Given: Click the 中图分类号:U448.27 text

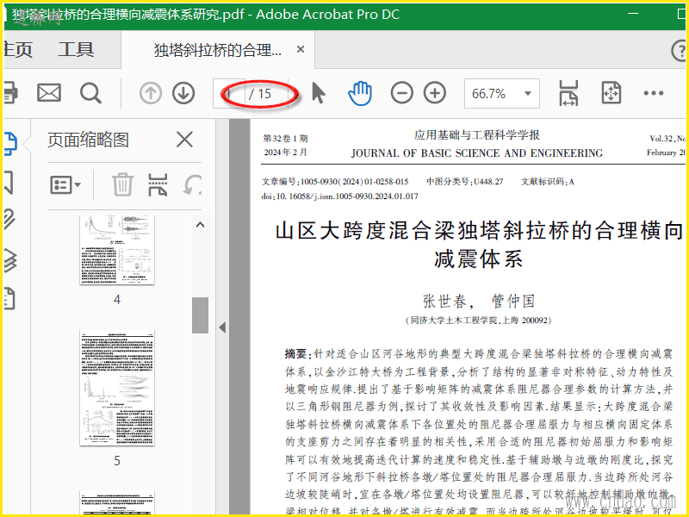Looking at the screenshot, I should pyautogui.click(x=465, y=182).
